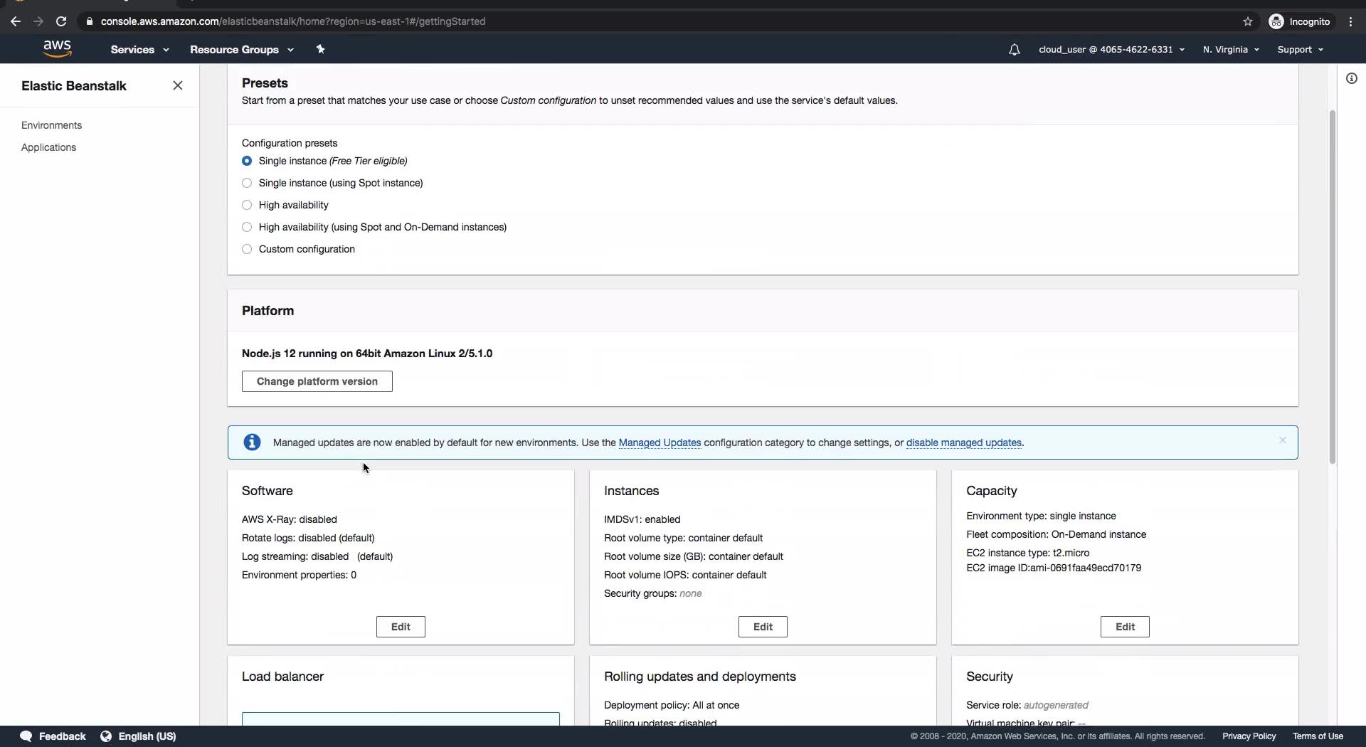Open the info panel icon at right edge
The image size is (1366, 747).
point(1351,78)
